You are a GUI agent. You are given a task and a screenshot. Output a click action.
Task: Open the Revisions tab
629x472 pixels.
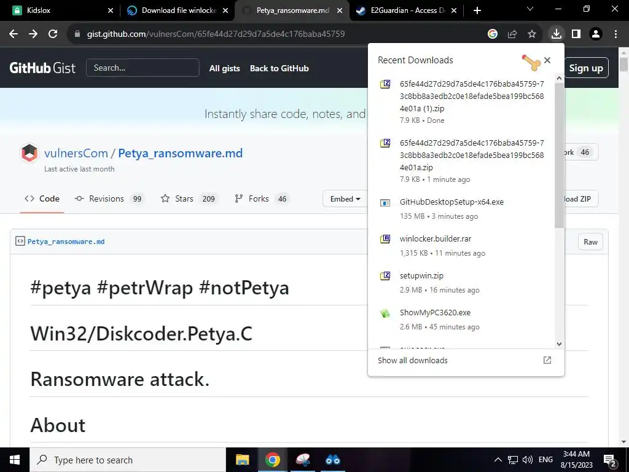(x=109, y=199)
